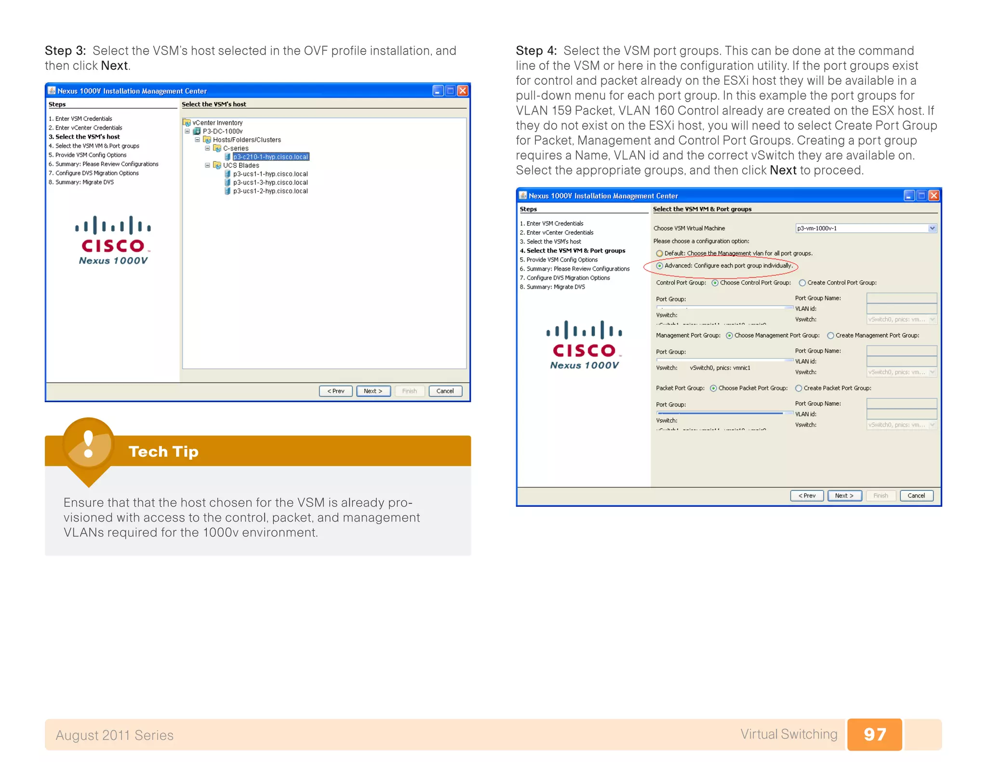Click step 7 Configure DVS Migration Options in Port groups window

pyautogui.click(x=565, y=278)
